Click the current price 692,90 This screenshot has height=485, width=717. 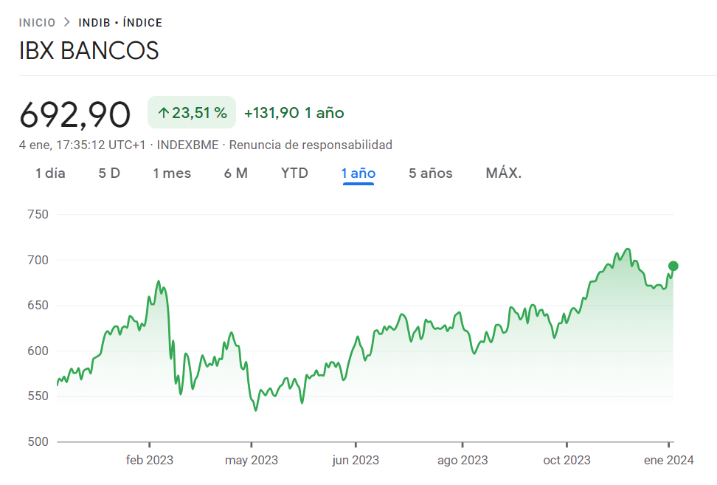(x=75, y=112)
